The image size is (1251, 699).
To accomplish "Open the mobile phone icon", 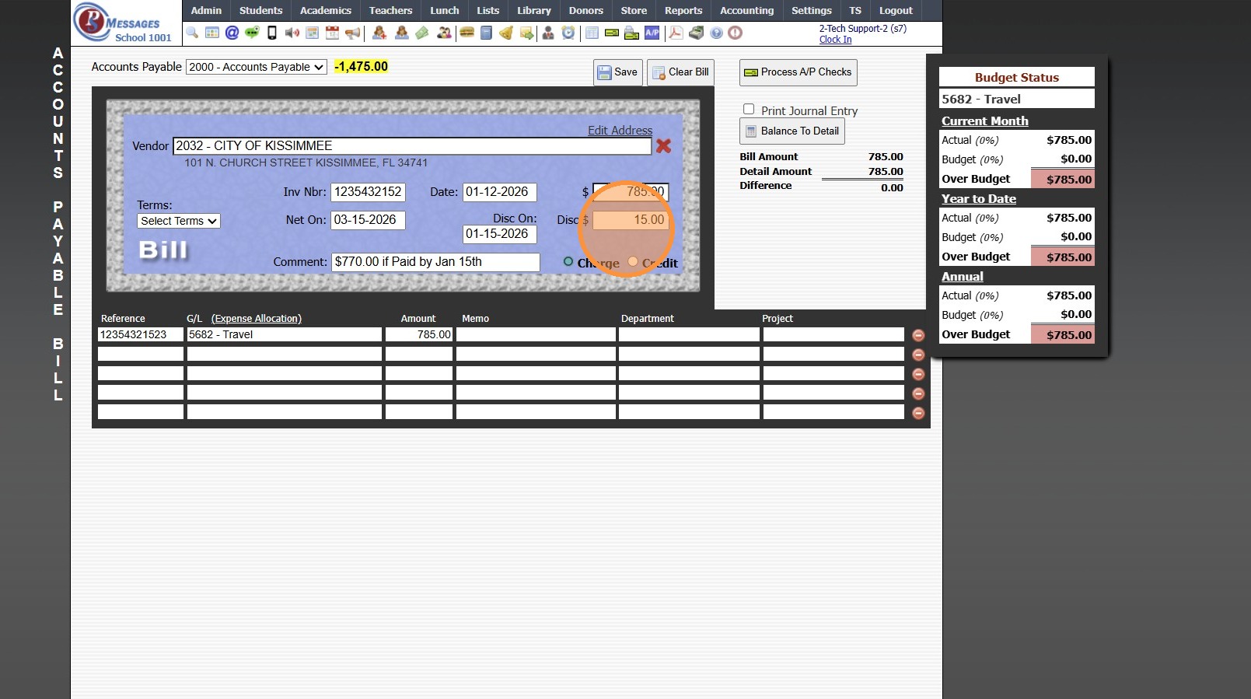I will click(x=272, y=33).
